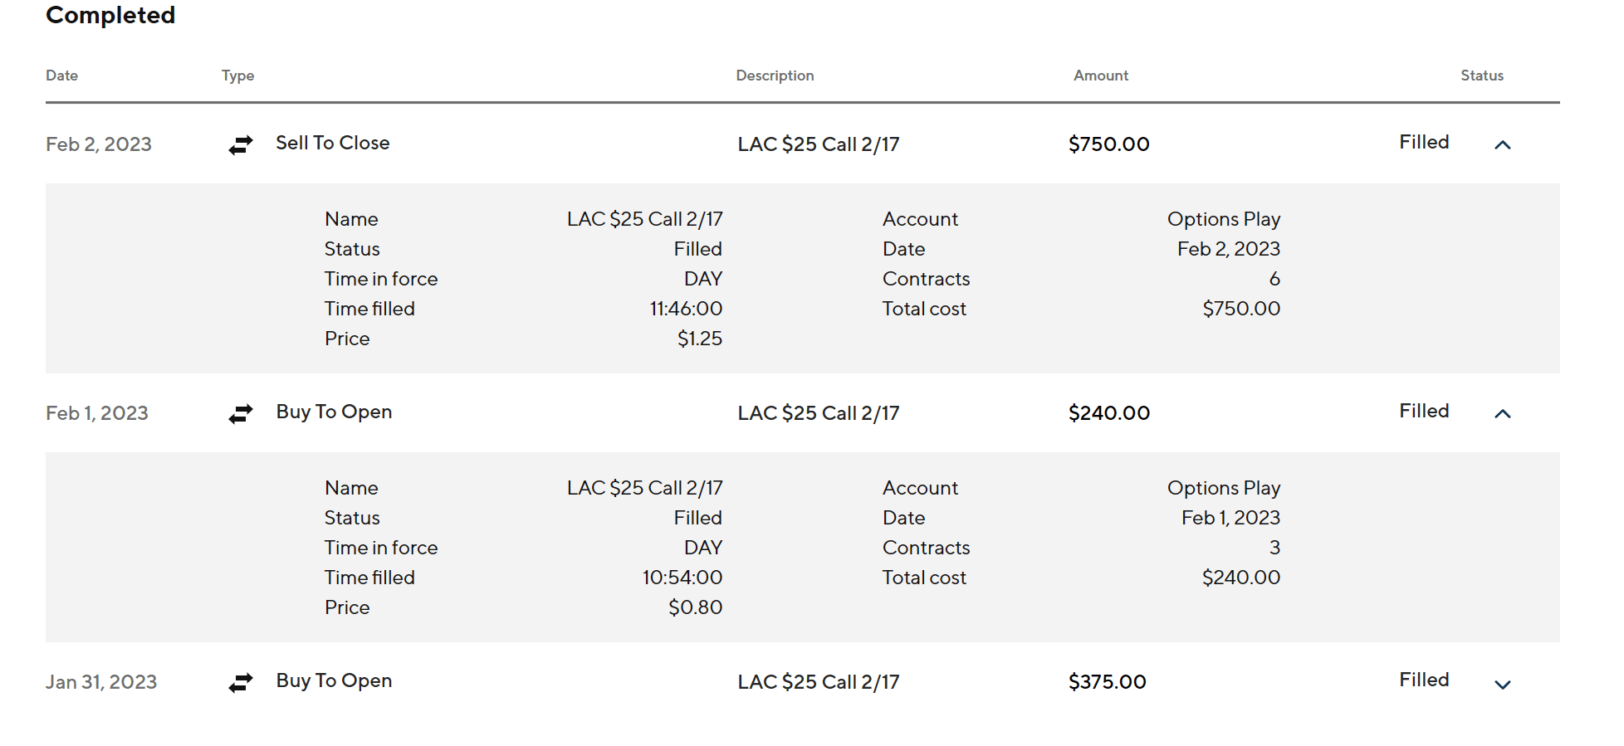Click the $375.00 amount on Jan 31 row
Screen dimensions: 1624x746
[1107, 682]
